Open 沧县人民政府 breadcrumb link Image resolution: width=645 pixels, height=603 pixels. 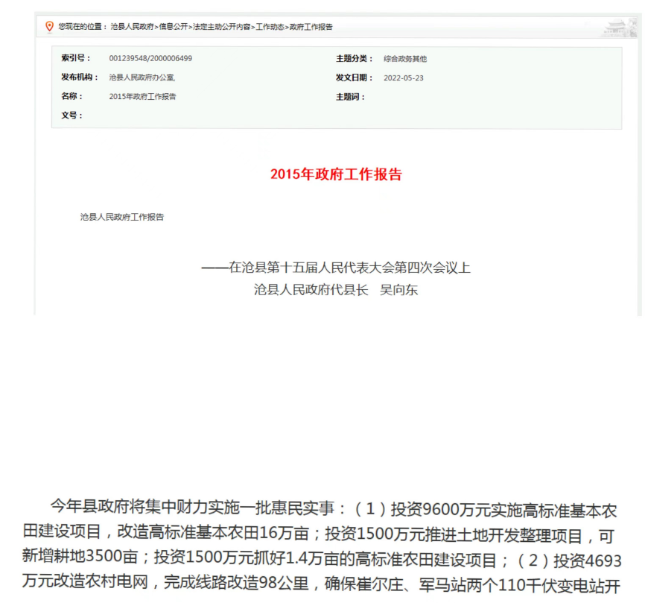click(132, 27)
